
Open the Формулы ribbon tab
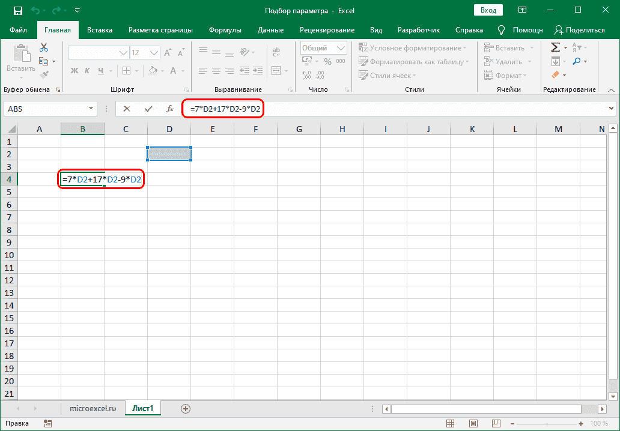click(225, 30)
